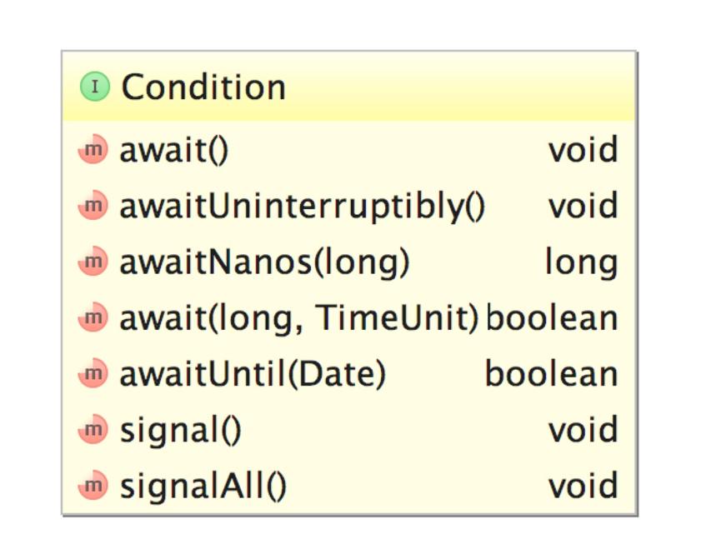Select the await() method name

[x=174, y=151]
